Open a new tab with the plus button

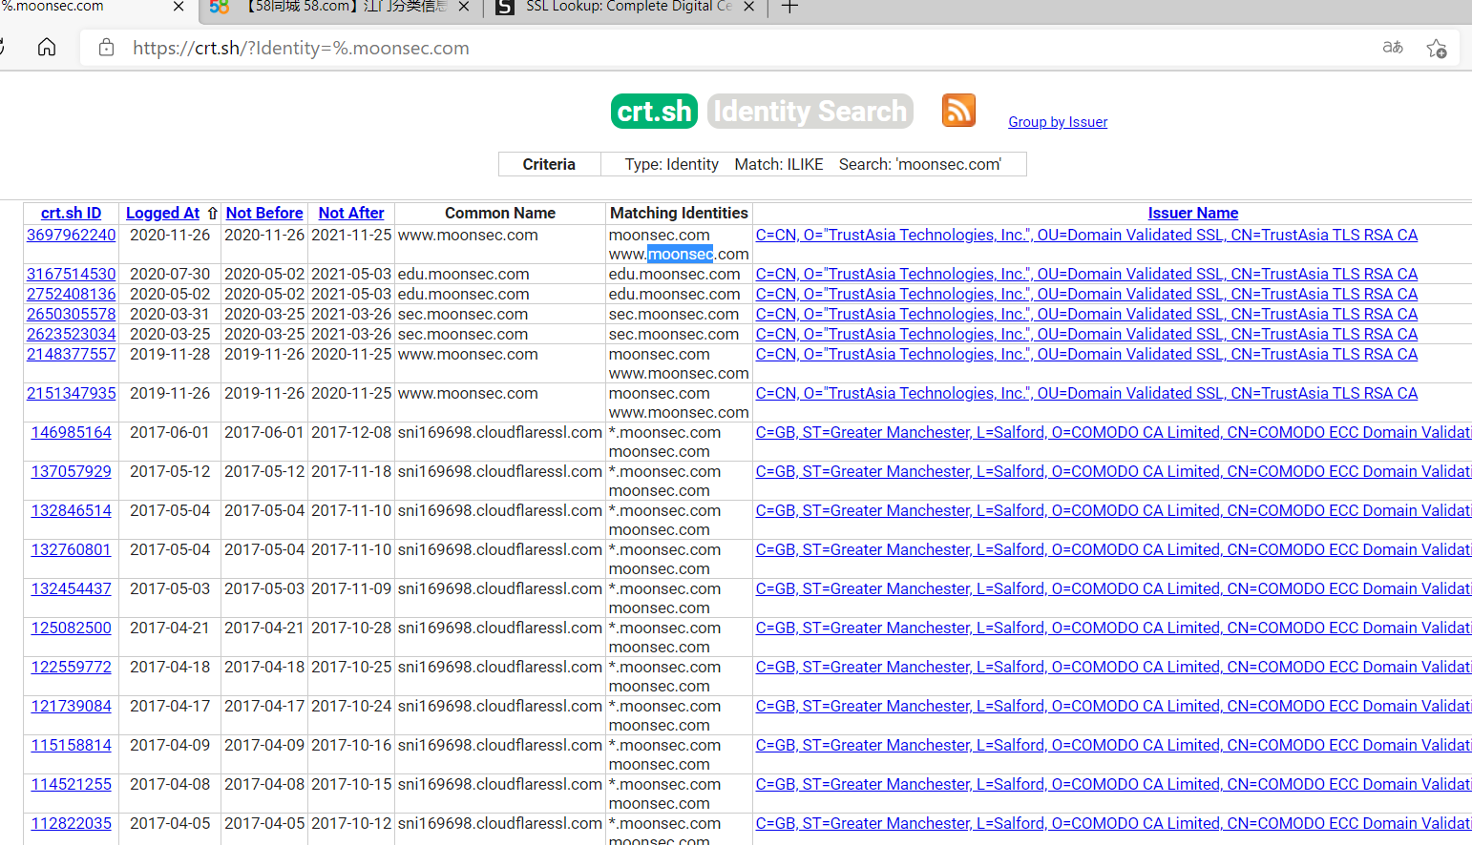pyautogui.click(x=789, y=8)
